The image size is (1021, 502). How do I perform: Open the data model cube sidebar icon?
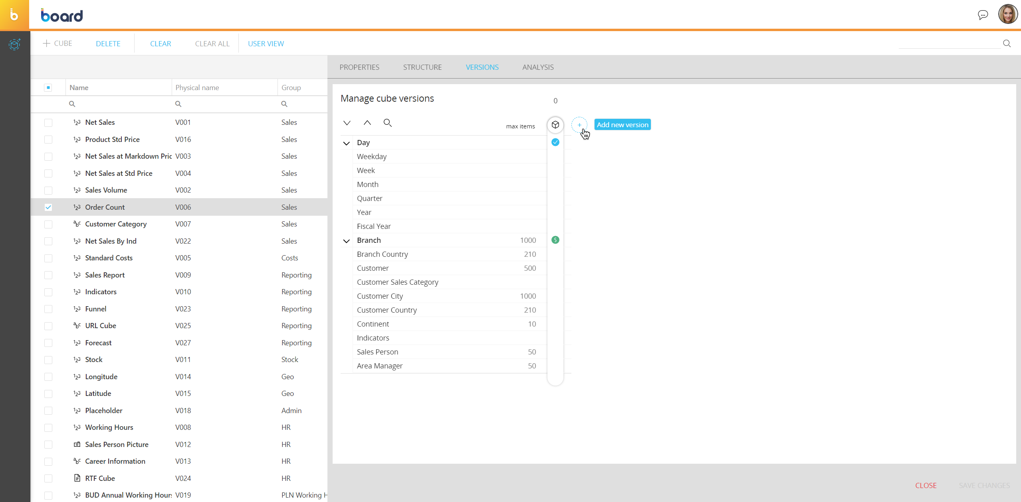tap(14, 44)
